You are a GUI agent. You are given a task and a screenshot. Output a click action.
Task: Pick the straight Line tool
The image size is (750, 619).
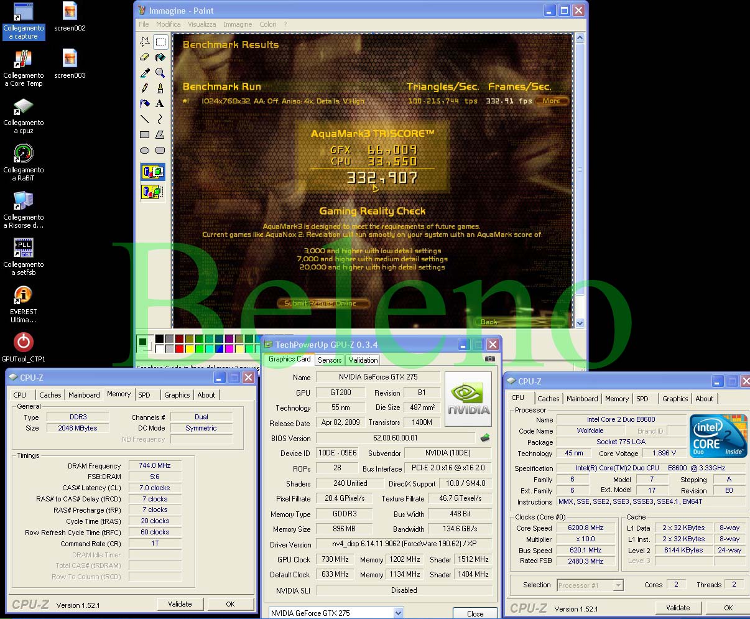pos(145,119)
